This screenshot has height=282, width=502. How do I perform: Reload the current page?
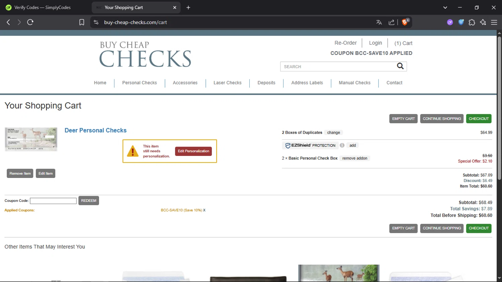click(x=30, y=22)
